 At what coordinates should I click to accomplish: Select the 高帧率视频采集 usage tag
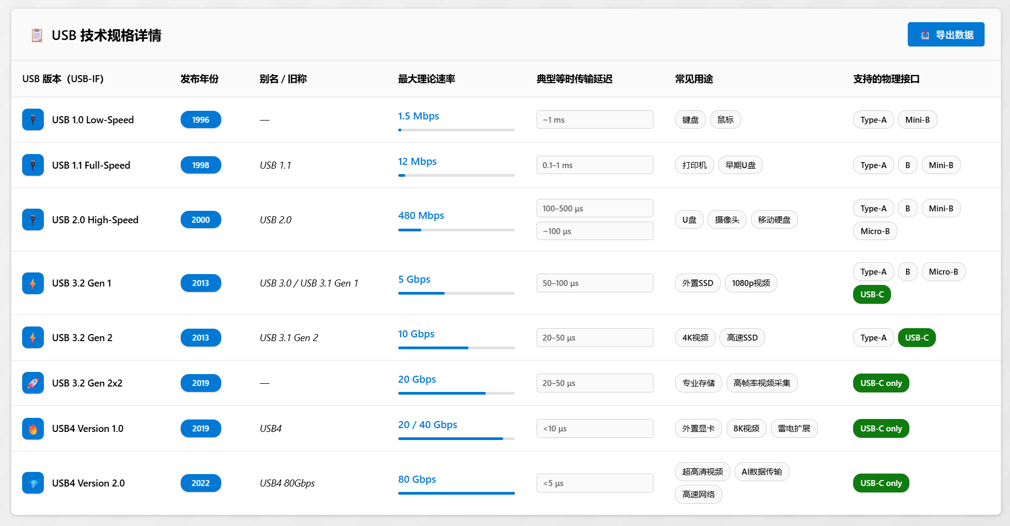coord(762,383)
